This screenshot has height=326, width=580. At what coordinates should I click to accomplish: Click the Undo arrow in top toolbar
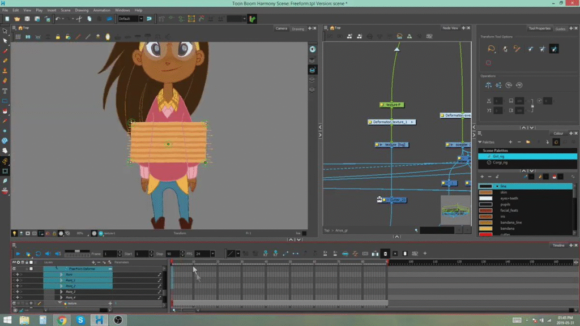[58, 19]
